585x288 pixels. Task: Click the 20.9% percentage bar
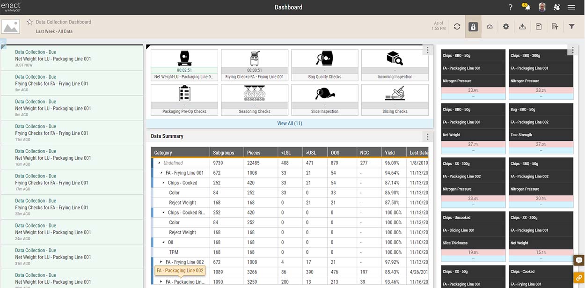[x=541, y=199]
